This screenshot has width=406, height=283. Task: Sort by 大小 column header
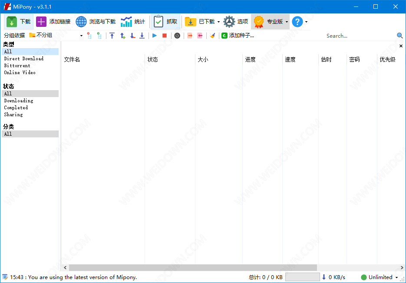219,60
